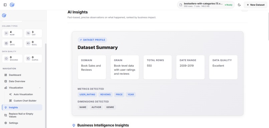Click the Business Intelligence Insights heading
The image size is (269, 128).
point(103,125)
